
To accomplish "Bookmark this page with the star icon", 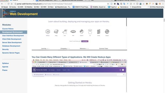I will [108, 4].
